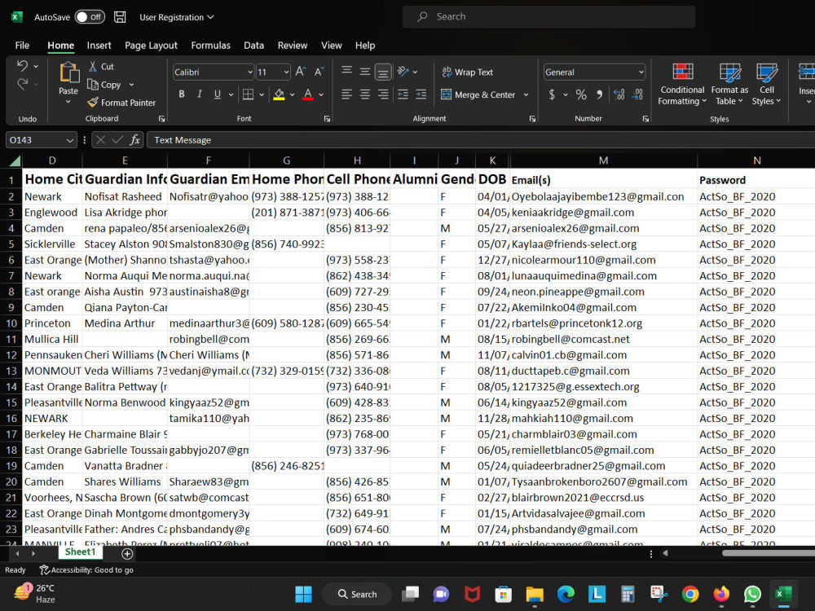Click the Search box in title bar
The width and height of the screenshot is (815, 611).
[548, 16]
